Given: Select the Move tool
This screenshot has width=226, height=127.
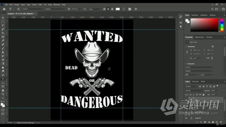Looking at the screenshot, I should click(3, 18).
